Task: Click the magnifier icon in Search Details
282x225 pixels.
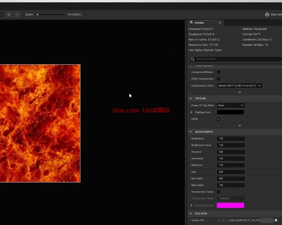Action: (193, 59)
